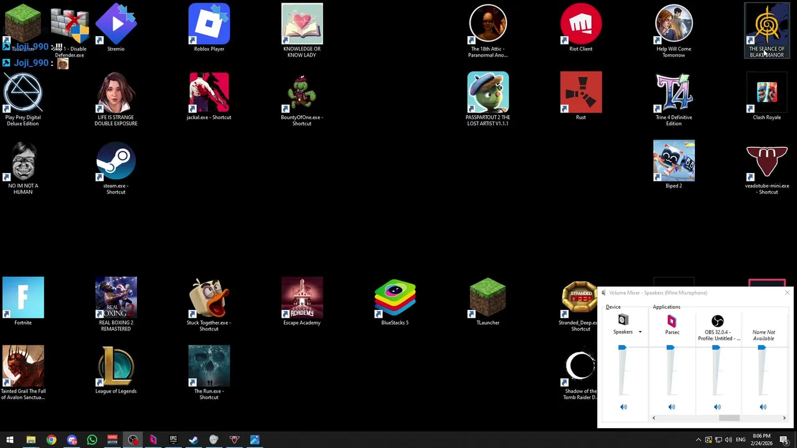Click the Volume Mixer left scroll arrow
The height and width of the screenshot is (448, 797).
tap(654, 418)
